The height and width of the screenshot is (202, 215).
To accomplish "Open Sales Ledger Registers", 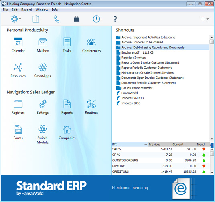I will click(x=18, y=104).
